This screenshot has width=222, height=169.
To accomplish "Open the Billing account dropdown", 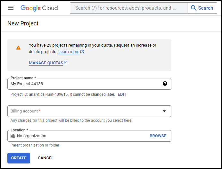I will click(89, 111).
